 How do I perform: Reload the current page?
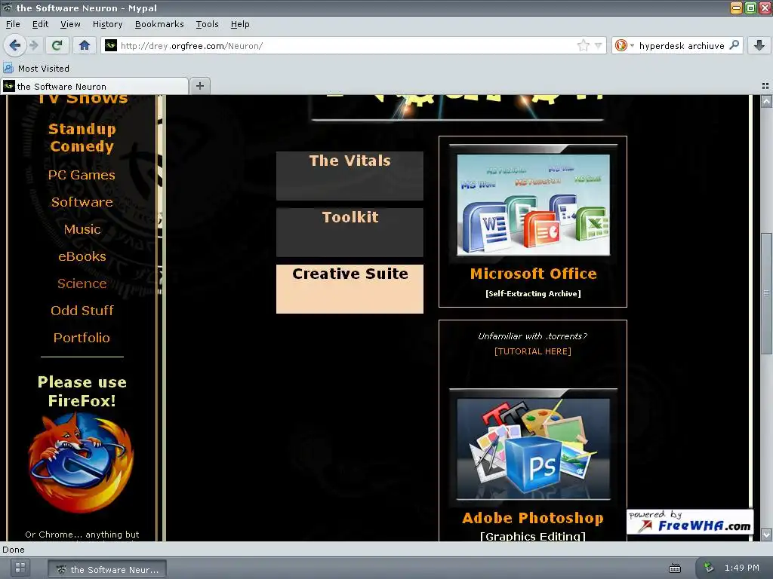point(57,46)
